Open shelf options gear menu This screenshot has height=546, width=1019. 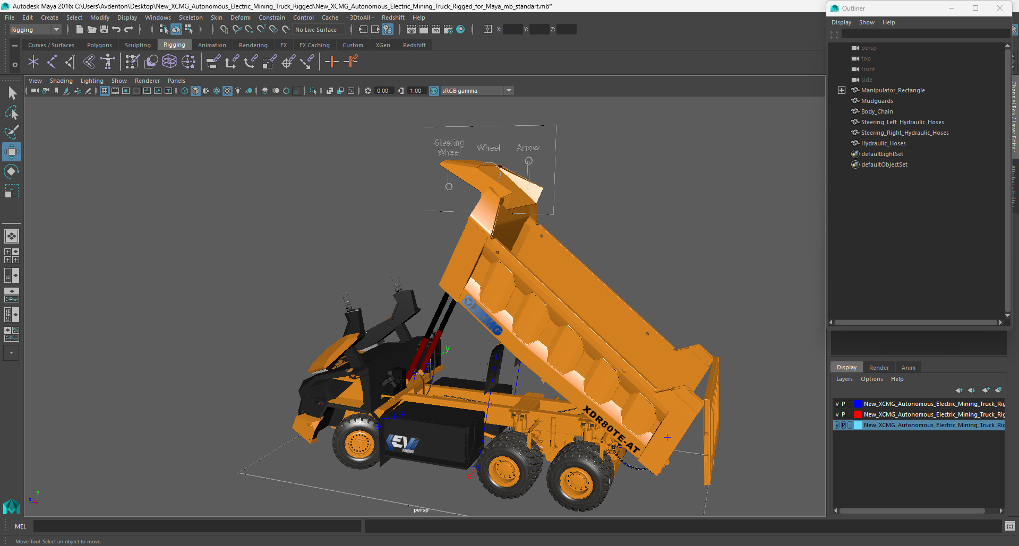pos(15,65)
